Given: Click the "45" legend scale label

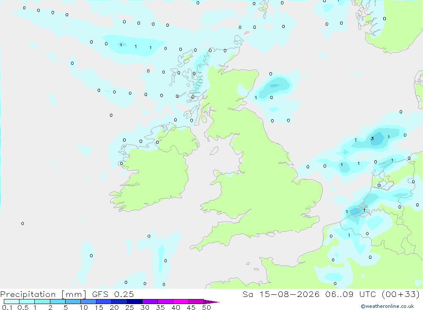Looking at the screenshot, I should (191, 307).
